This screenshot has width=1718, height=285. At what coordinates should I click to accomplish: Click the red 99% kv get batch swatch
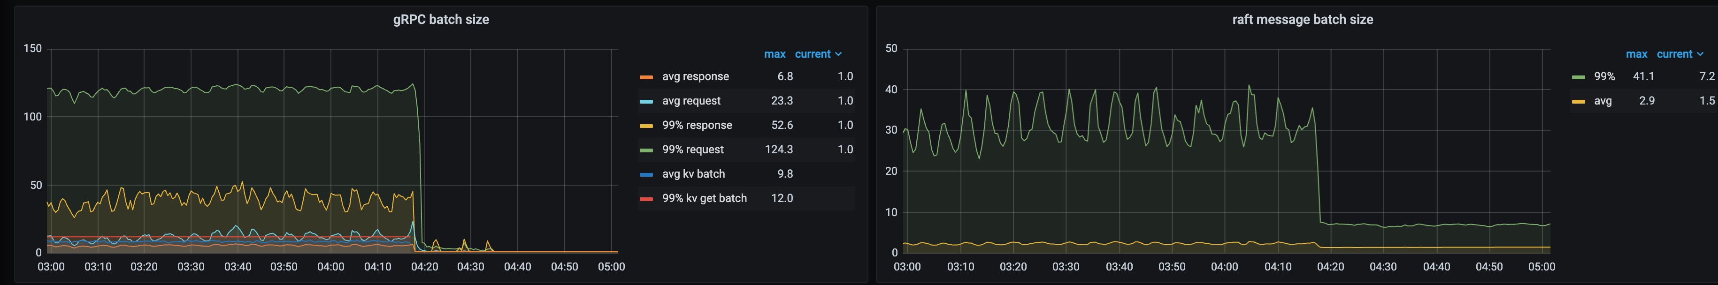[x=645, y=198]
